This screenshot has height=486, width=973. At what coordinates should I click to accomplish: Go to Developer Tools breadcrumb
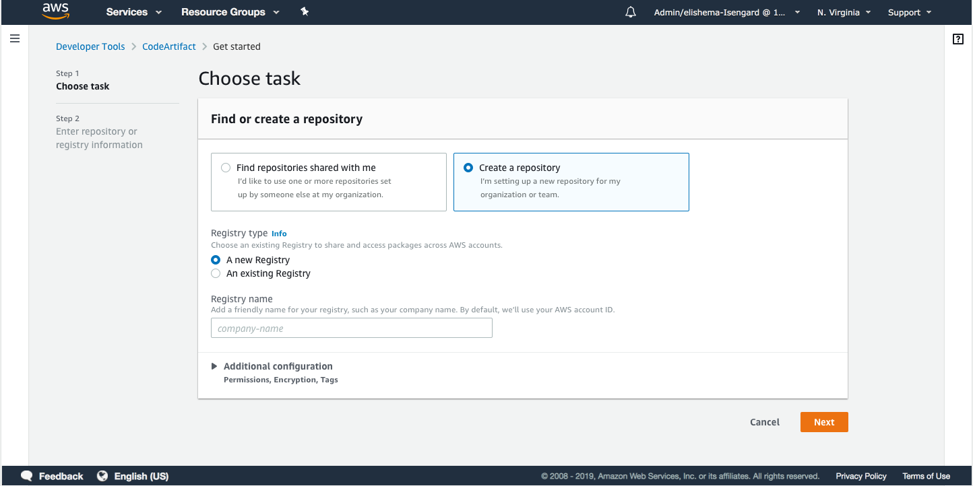pos(90,46)
